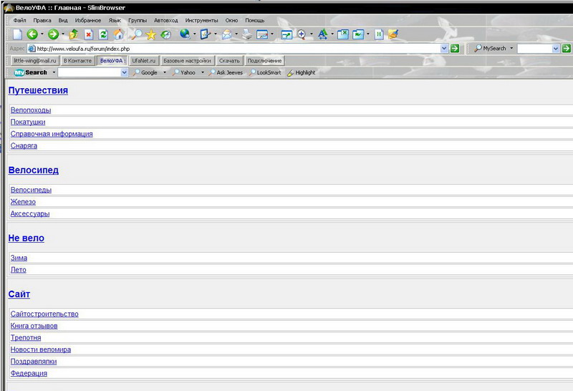Switch to the Базовые настройки tab

tap(187, 61)
